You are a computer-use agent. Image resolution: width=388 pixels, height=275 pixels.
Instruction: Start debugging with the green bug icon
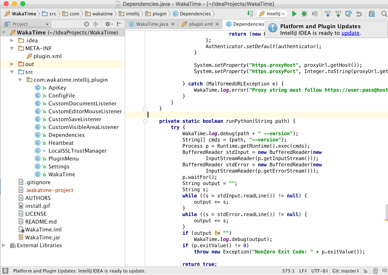(304, 14)
